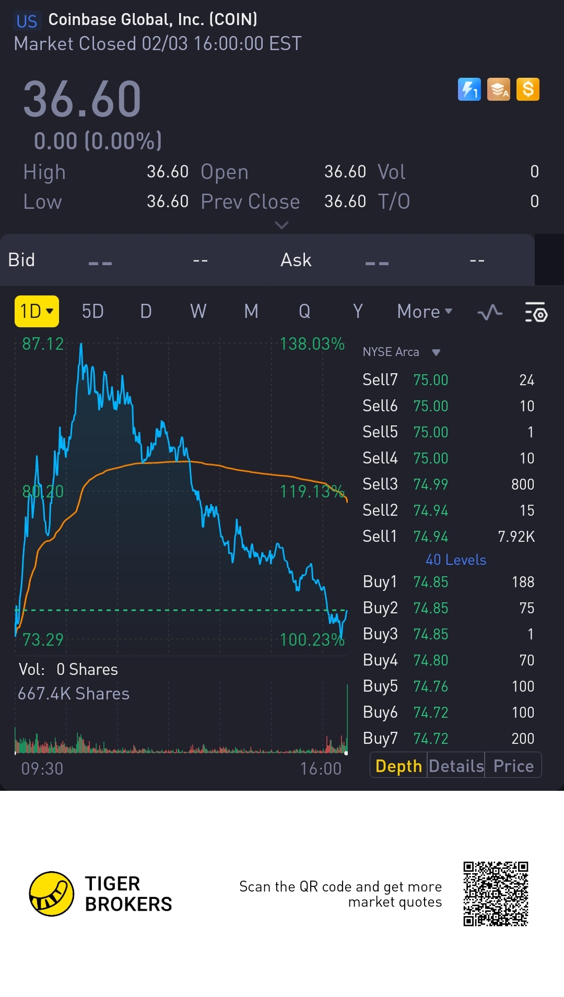This screenshot has height=997, width=564.
Task: Tap the orange stacked-coins icon
Action: 499,89
